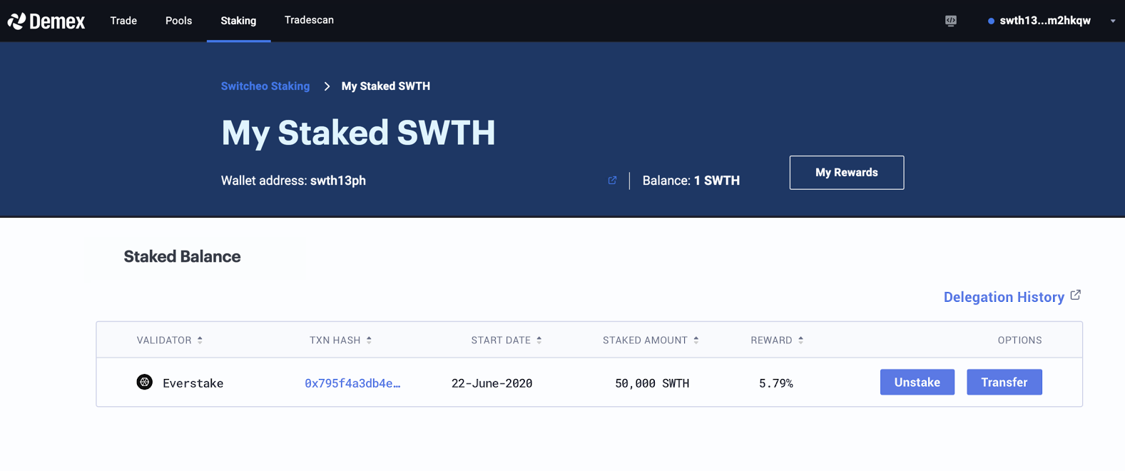Screen dimensions: 1125x471
Task: Click the Demex logo
Action: click(46, 21)
